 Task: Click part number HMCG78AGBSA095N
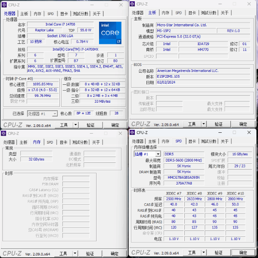[x=184, y=177]
